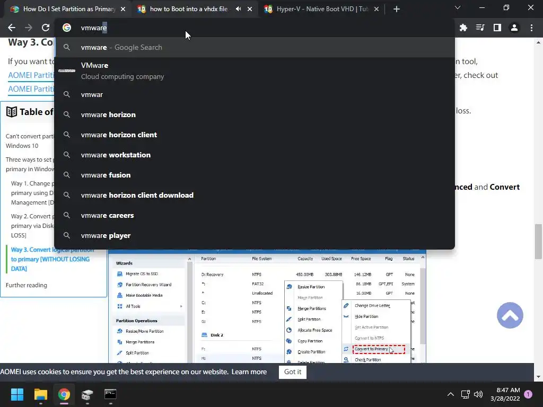The image size is (543, 407).
Task: Open Chrome's three-dot menu
Action: [531, 28]
